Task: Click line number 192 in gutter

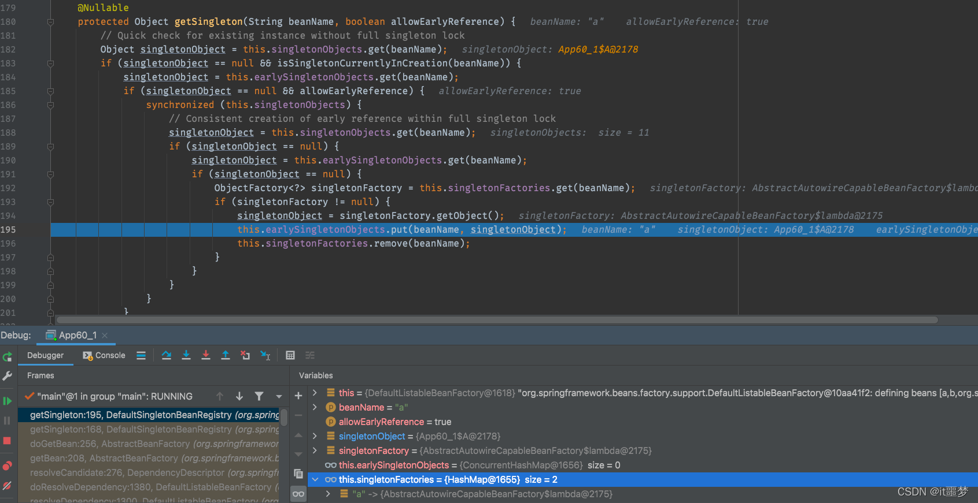Action: 8,188
